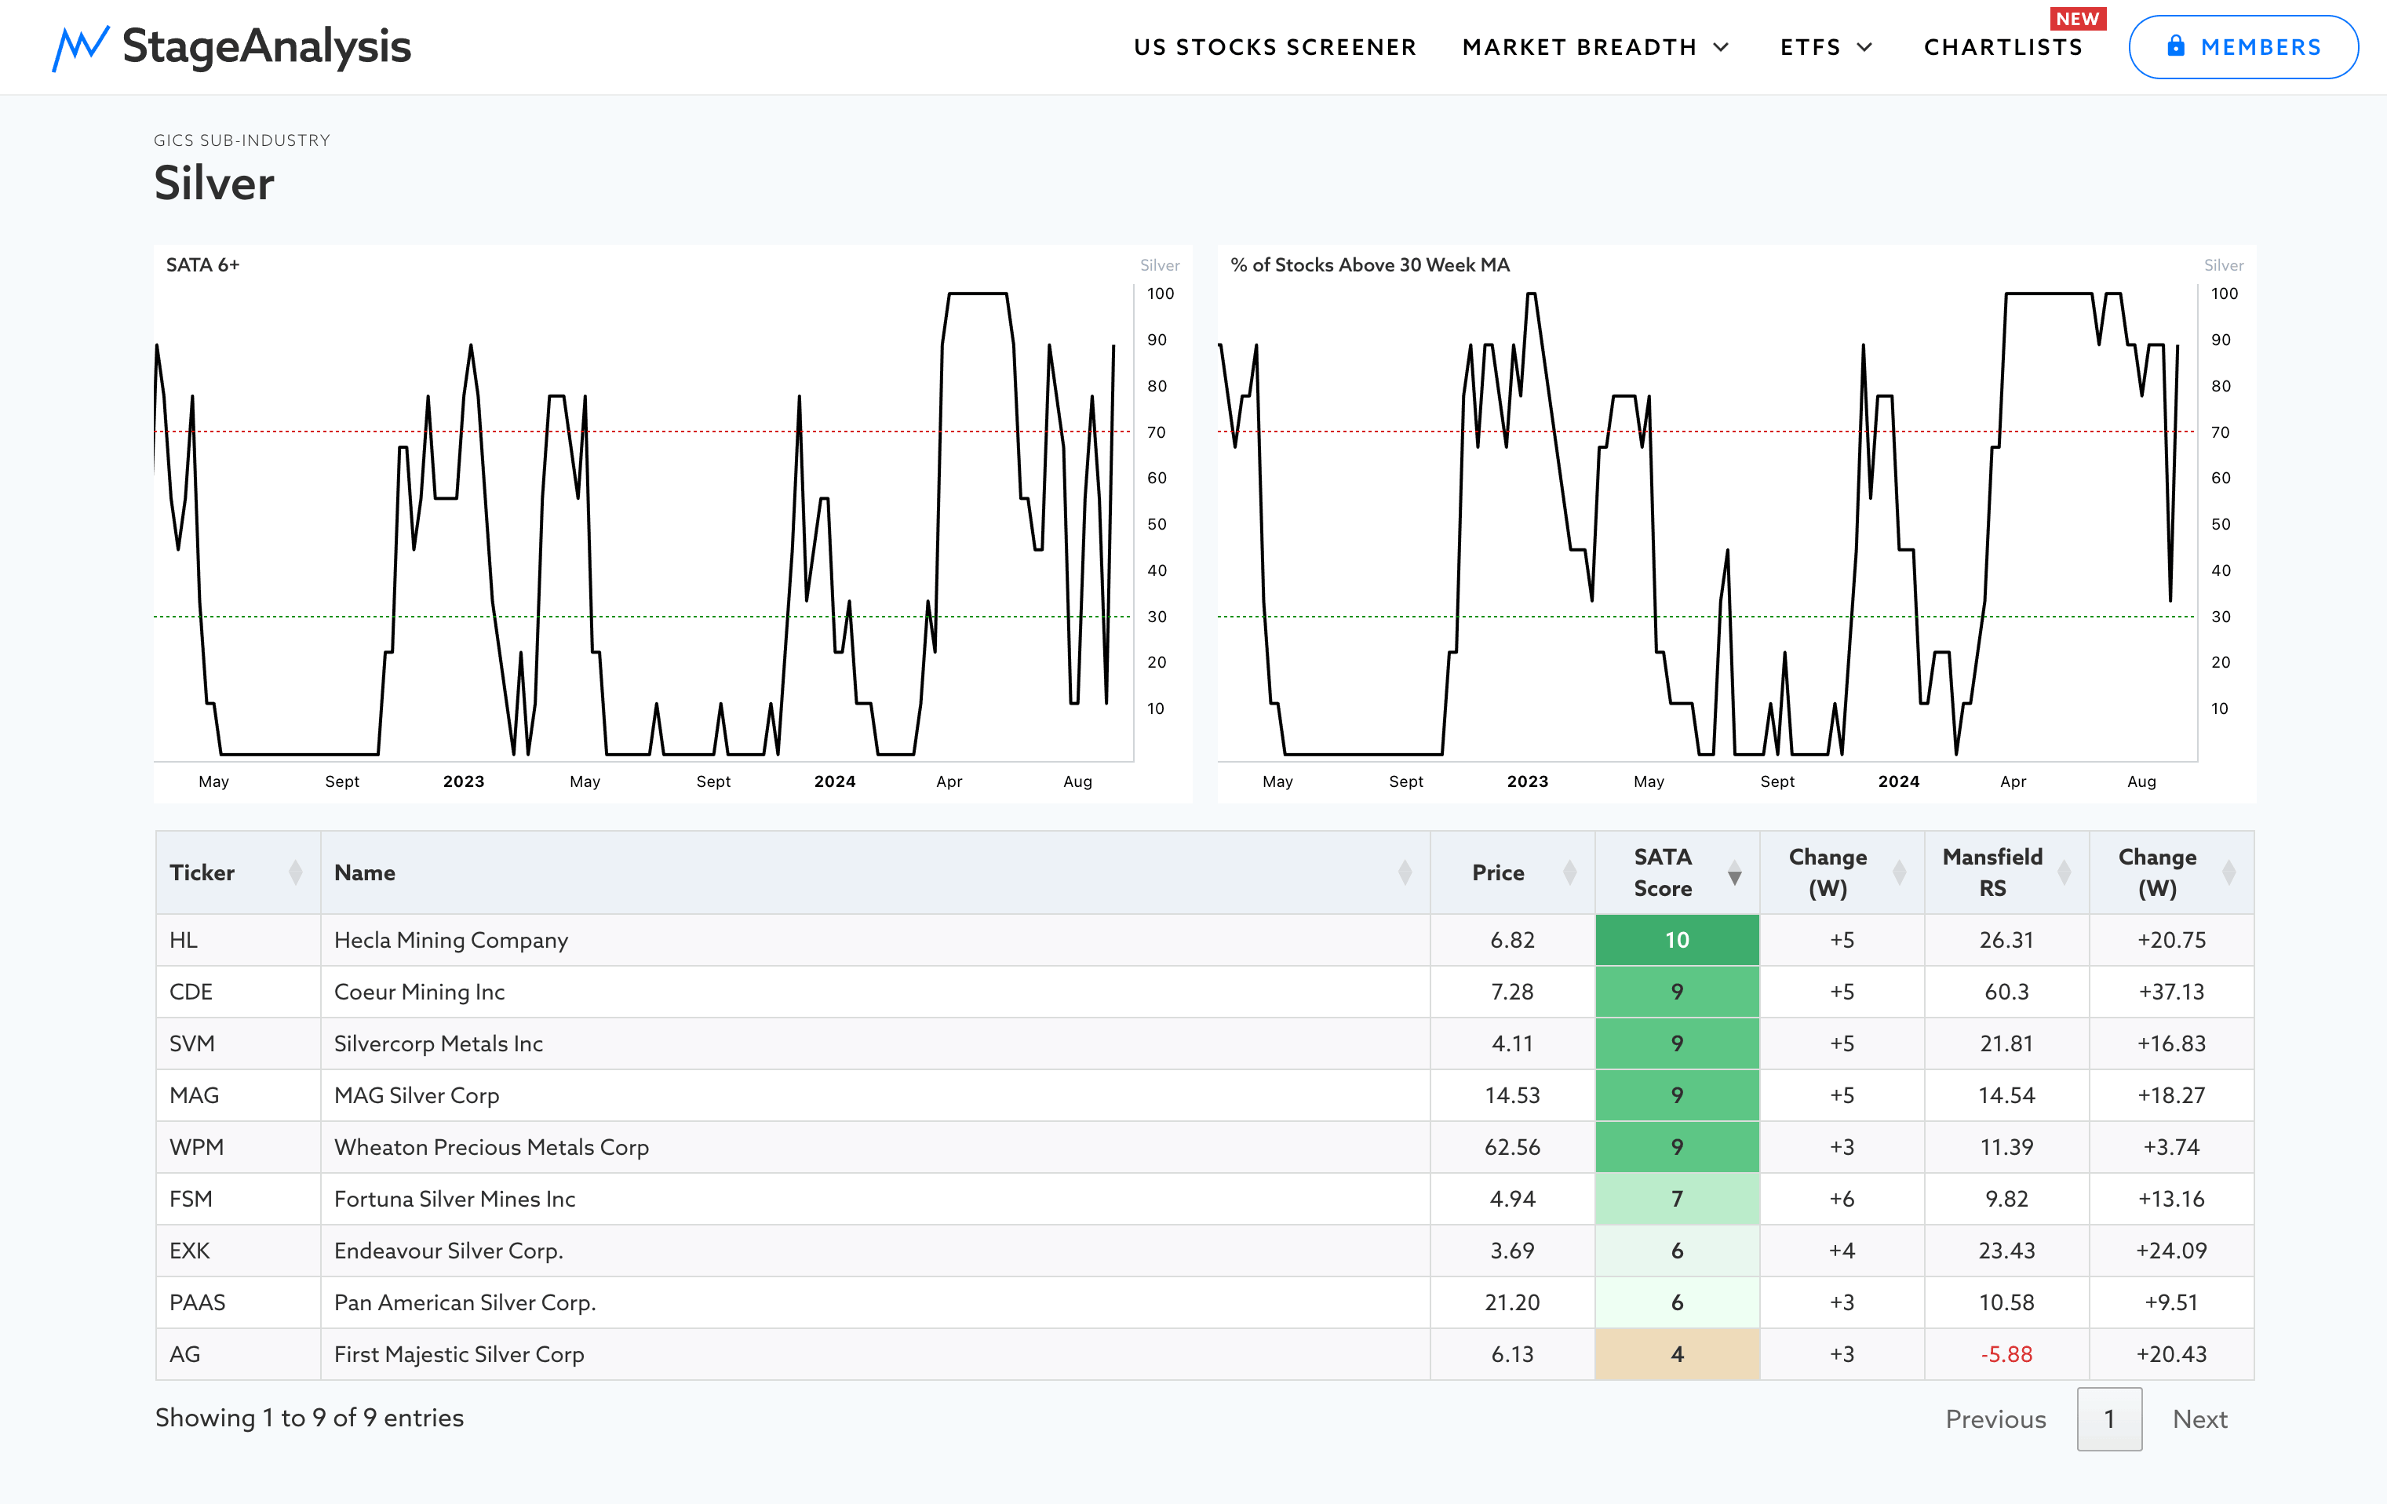
Task: Click +37.13 change value
Action: coord(2171,992)
